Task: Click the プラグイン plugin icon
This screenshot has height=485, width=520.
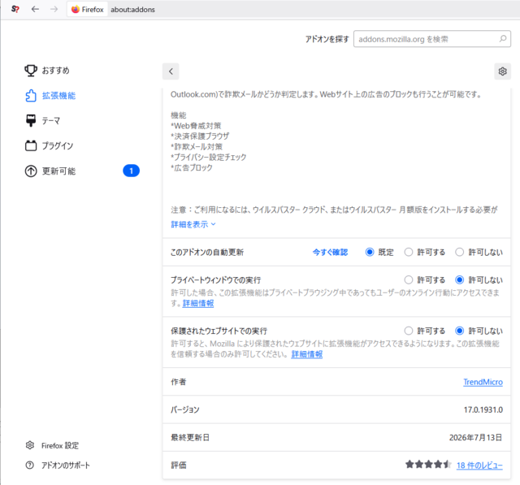Action: pos(31,145)
